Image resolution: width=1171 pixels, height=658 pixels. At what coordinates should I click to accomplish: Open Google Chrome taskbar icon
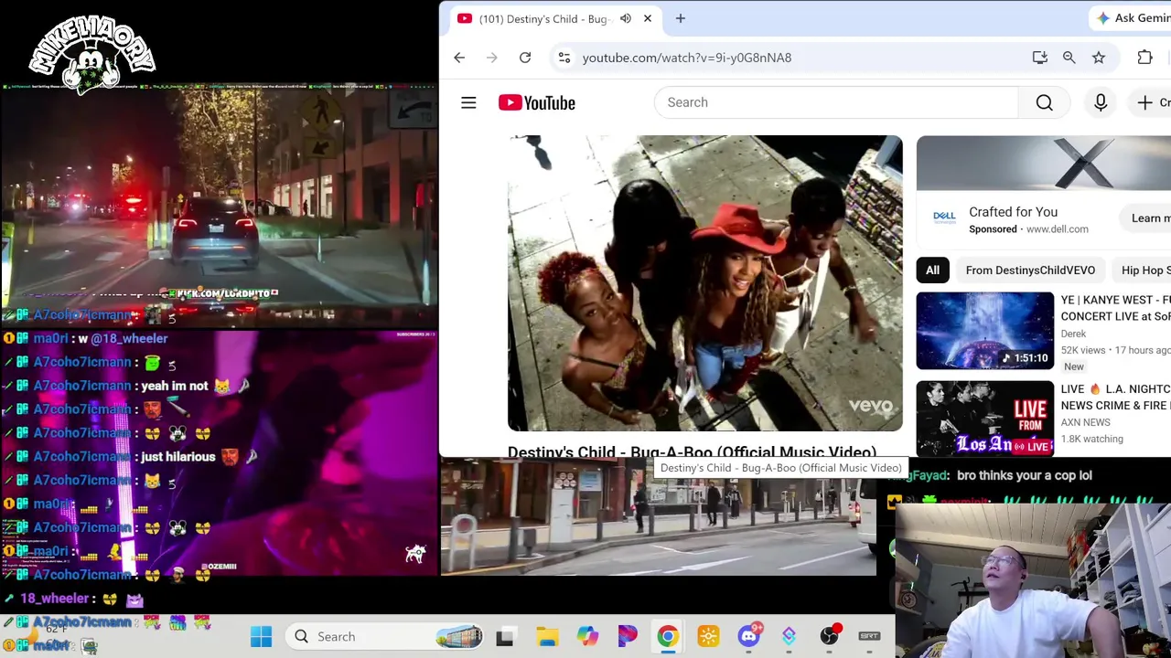click(668, 636)
